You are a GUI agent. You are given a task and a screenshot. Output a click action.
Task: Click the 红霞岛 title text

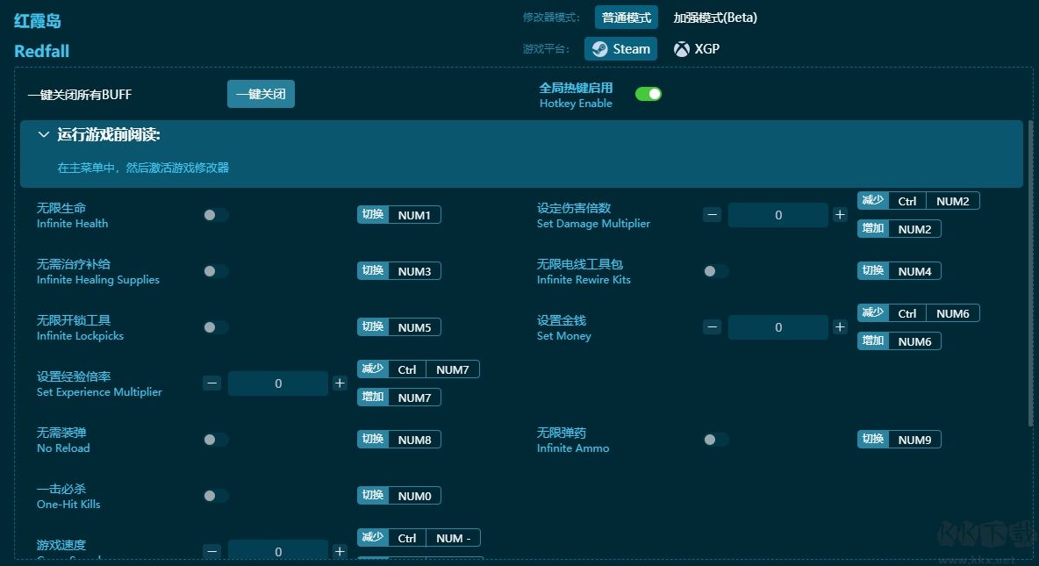point(38,20)
